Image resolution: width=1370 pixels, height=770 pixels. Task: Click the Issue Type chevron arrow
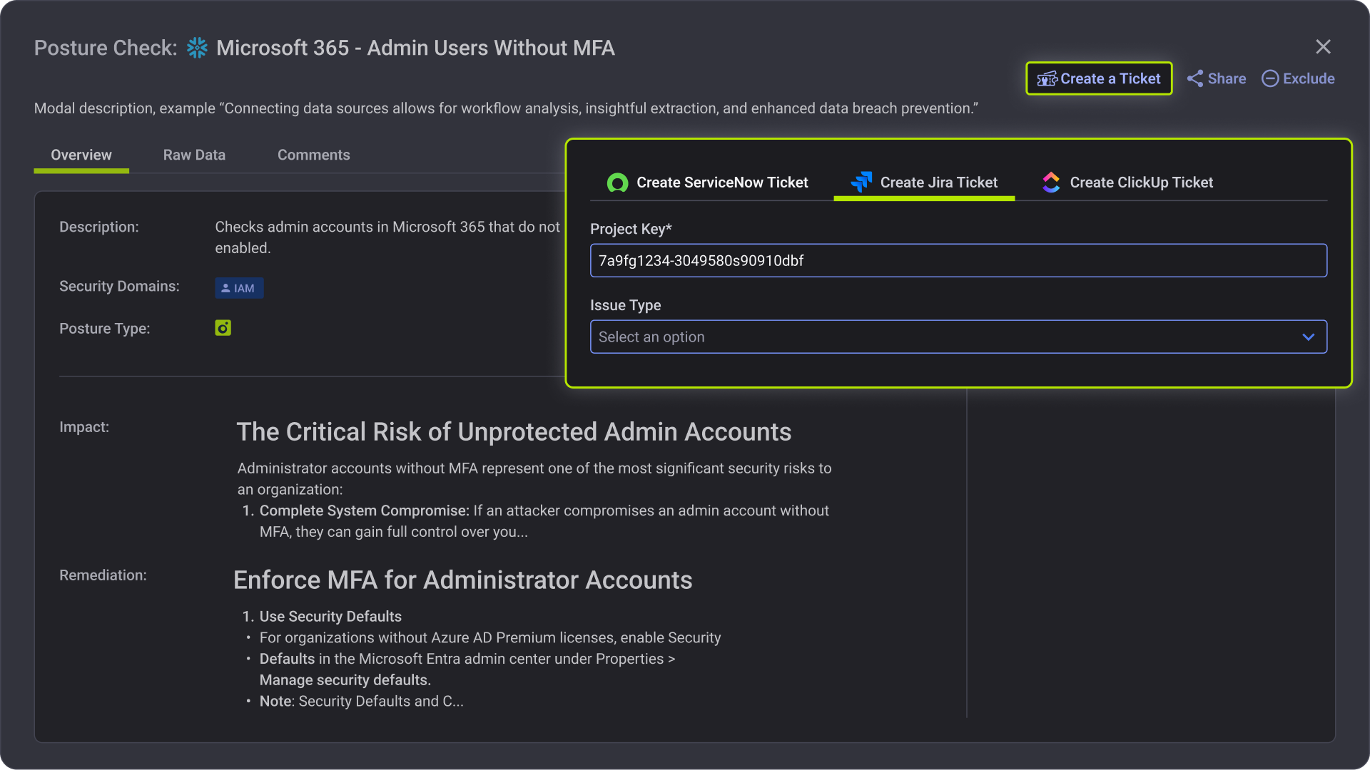tap(1308, 337)
